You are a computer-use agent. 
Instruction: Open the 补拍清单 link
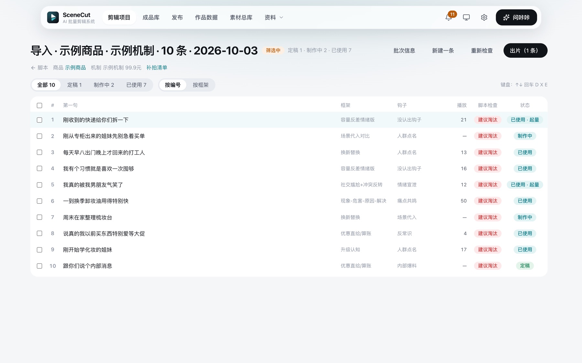pyautogui.click(x=157, y=68)
